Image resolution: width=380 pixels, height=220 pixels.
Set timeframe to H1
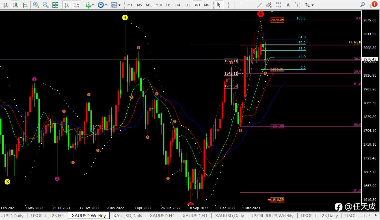click(169, 5)
